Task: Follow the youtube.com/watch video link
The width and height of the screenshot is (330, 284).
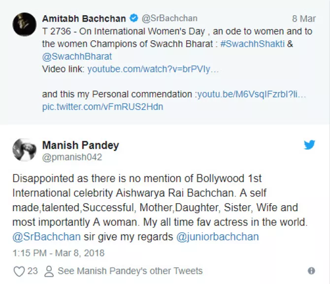Action: coord(153,69)
